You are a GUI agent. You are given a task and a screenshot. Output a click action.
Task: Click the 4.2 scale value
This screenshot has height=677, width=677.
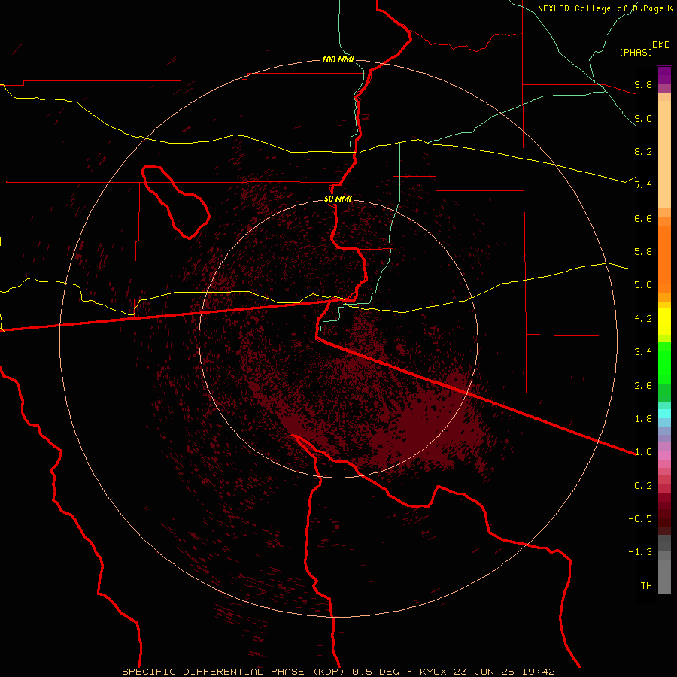pos(643,319)
